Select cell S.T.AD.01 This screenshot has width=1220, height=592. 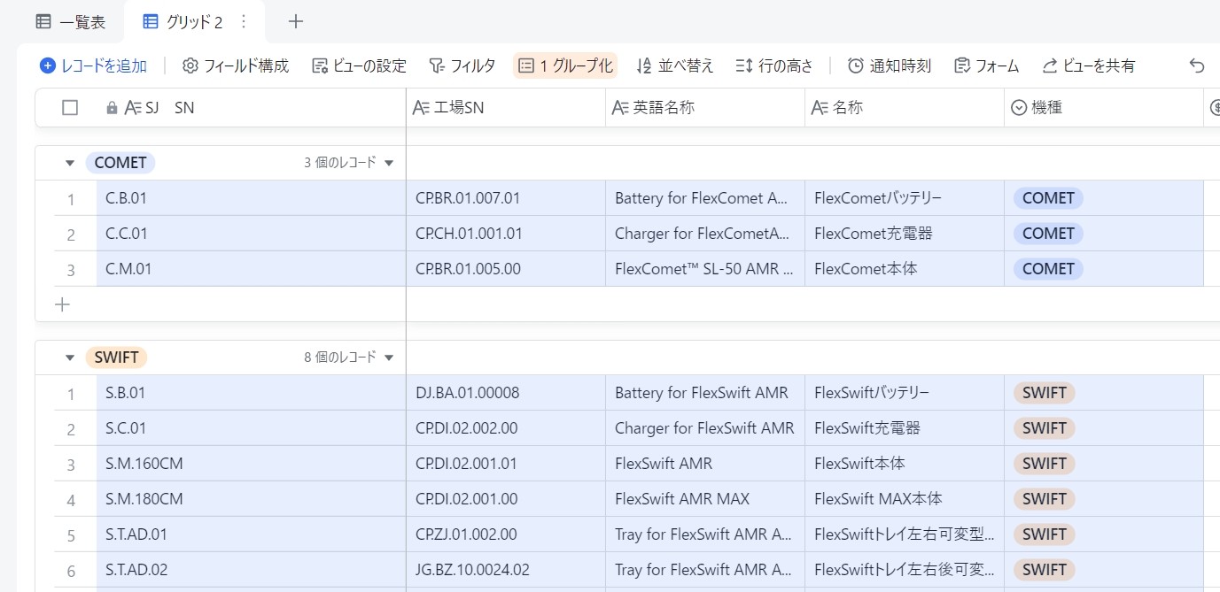coord(251,534)
